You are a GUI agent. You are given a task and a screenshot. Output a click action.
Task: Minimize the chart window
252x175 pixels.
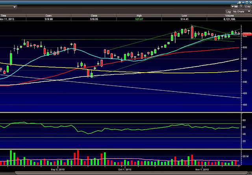[x=243, y=2]
